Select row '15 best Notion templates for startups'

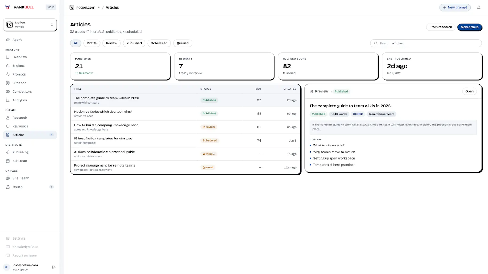[185, 140]
